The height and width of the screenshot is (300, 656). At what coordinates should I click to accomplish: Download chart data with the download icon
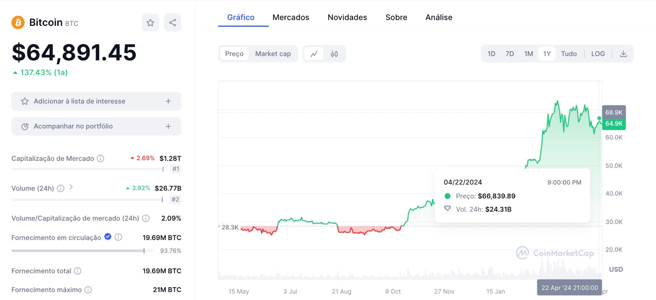(623, 54)
